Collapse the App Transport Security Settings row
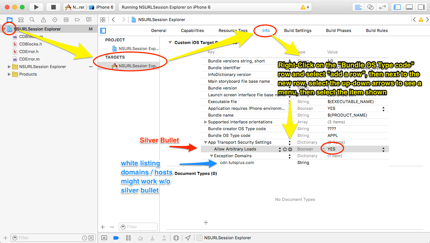Screen dimensions: 430x243 tap(205, 142)
